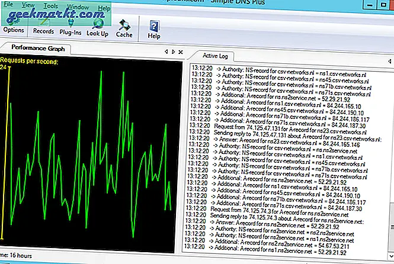Select the Performance Graph tab

tap(38, 48)
